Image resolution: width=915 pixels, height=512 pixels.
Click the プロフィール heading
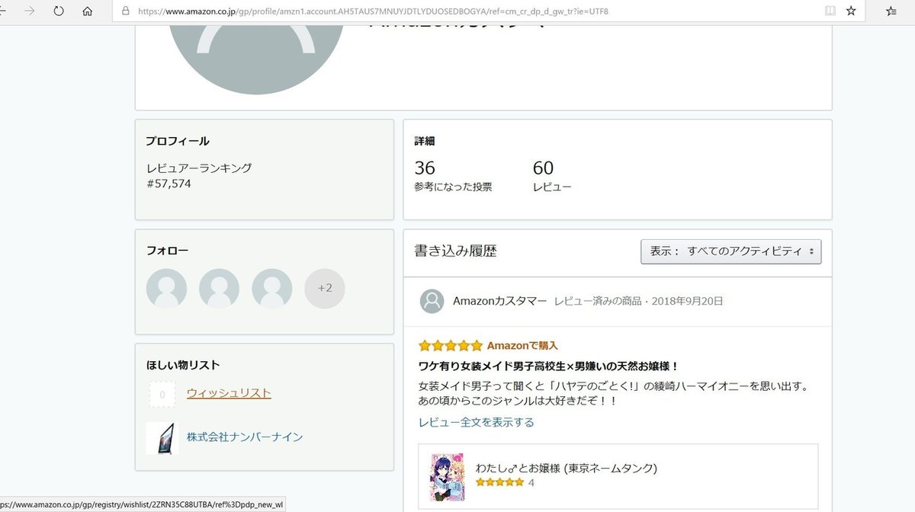tap(178, 141)
